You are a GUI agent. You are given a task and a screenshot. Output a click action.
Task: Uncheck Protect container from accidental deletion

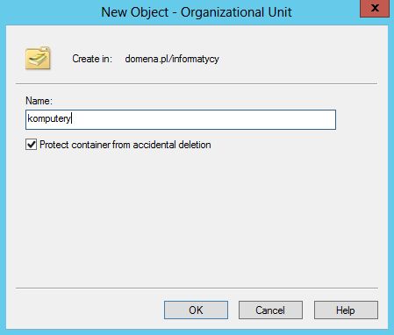coord(31,145)
